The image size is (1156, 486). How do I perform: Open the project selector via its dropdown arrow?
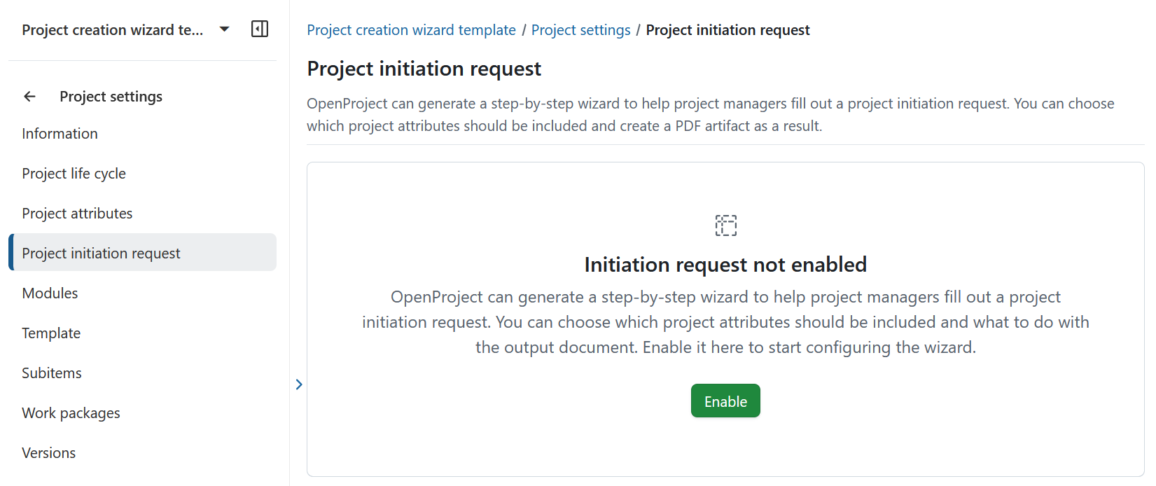[x=223, y=29]
